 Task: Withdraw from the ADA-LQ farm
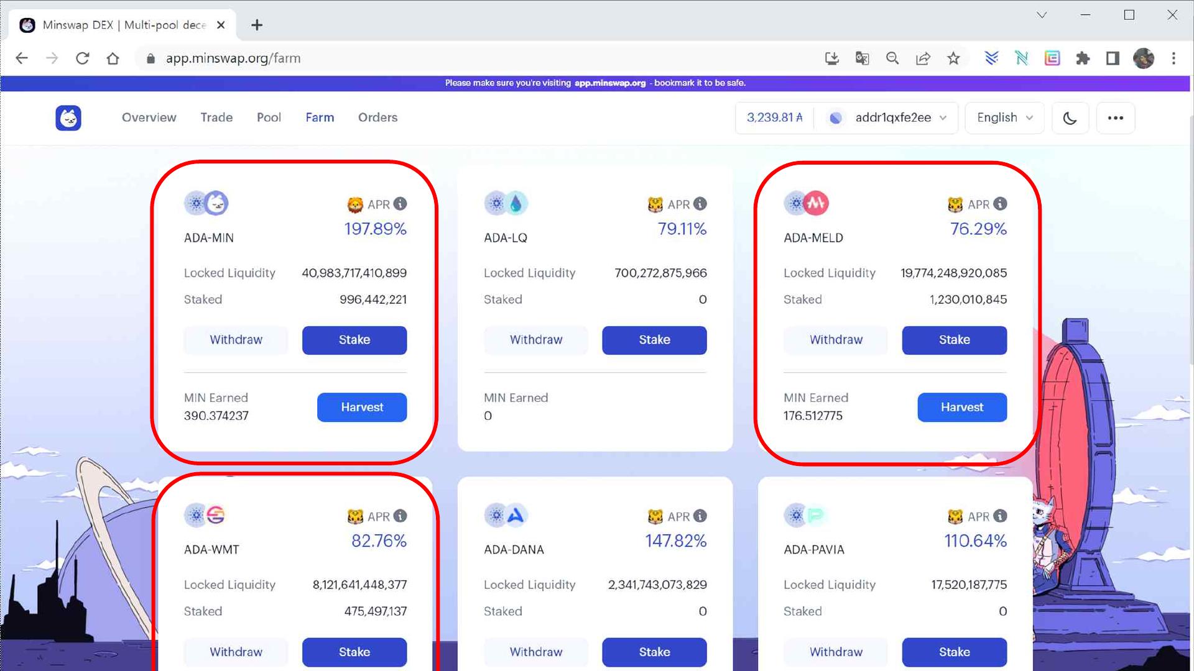coord(535,340)
